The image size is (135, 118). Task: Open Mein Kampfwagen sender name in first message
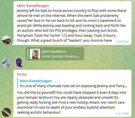click(x=33, y=6)
